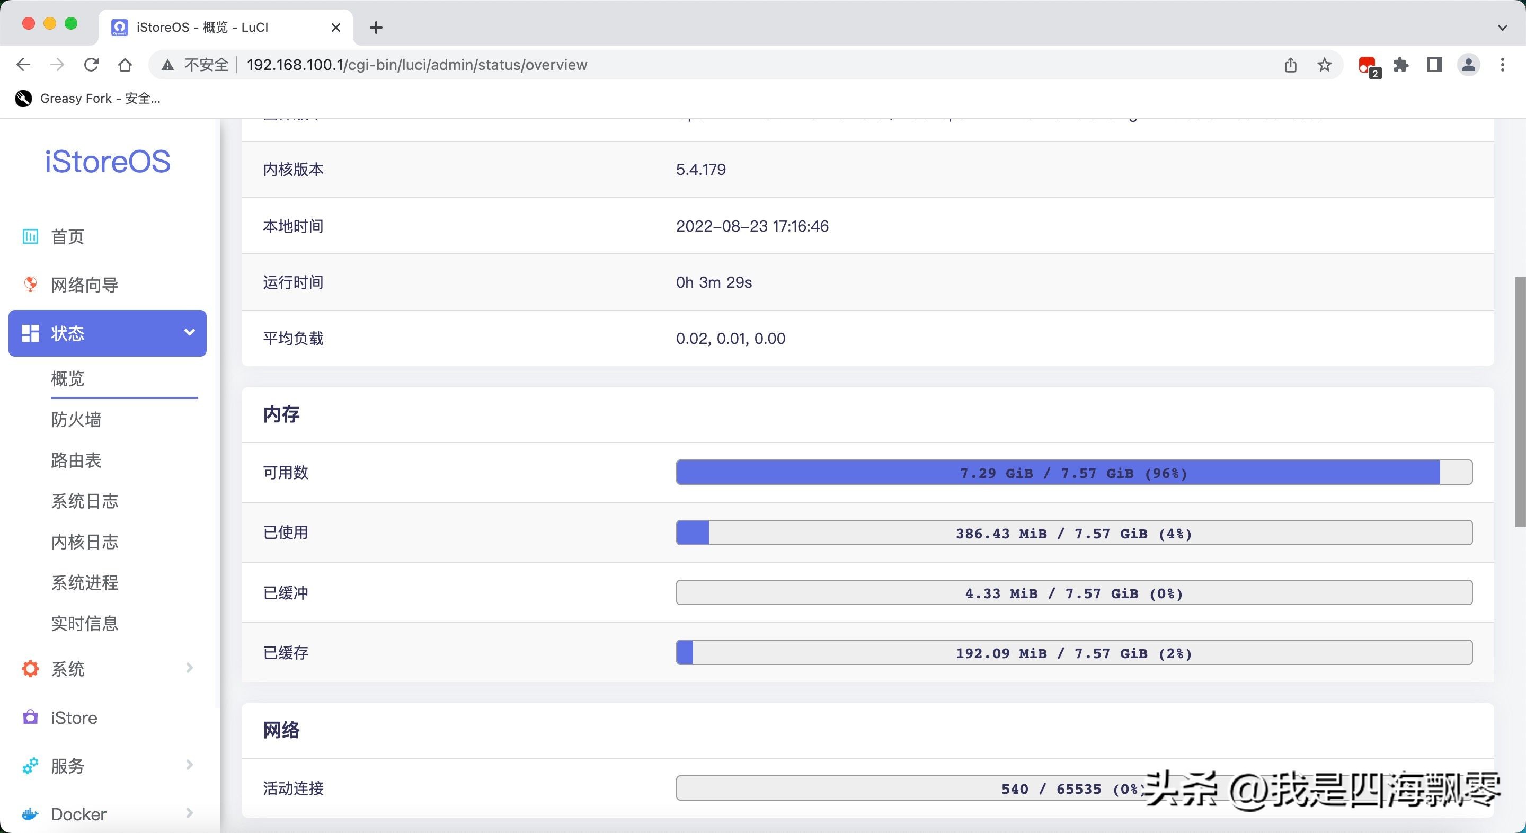The width and height of the screenshot is (1526, 833).
Task: Click uptime value 0h 3m 29s
Action: [714, 282]
